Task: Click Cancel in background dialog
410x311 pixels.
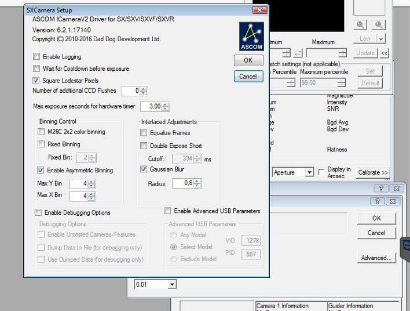Action: [x=376, y=233]
